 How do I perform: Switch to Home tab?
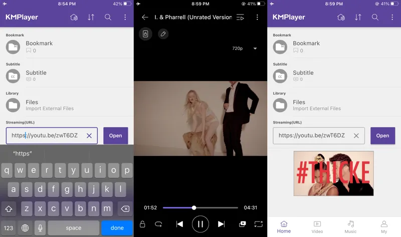point(284,227)
